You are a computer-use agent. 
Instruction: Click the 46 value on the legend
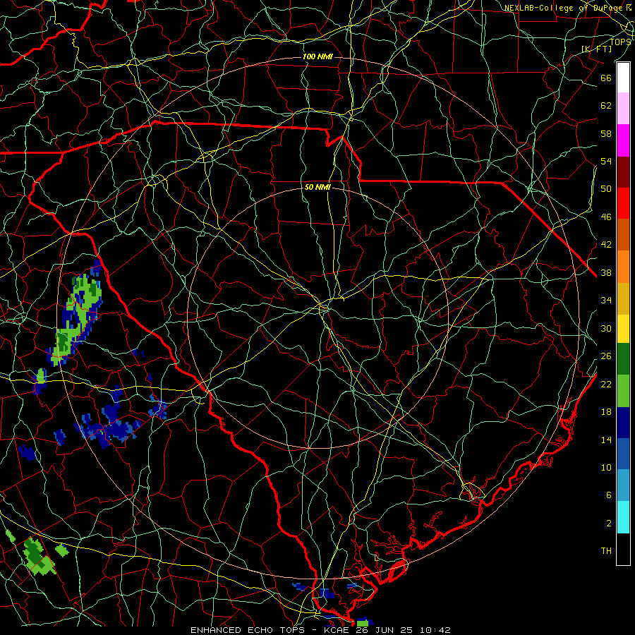pos(606,217)
